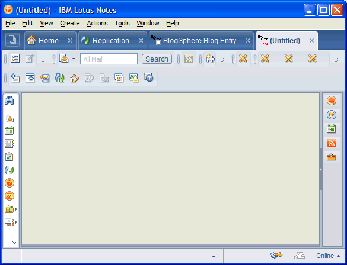Image resolution: width=347 pixels, height=265 pixels.
Task: Click the toolbox icon in right sidebar
Action: (x=332, y=157)
